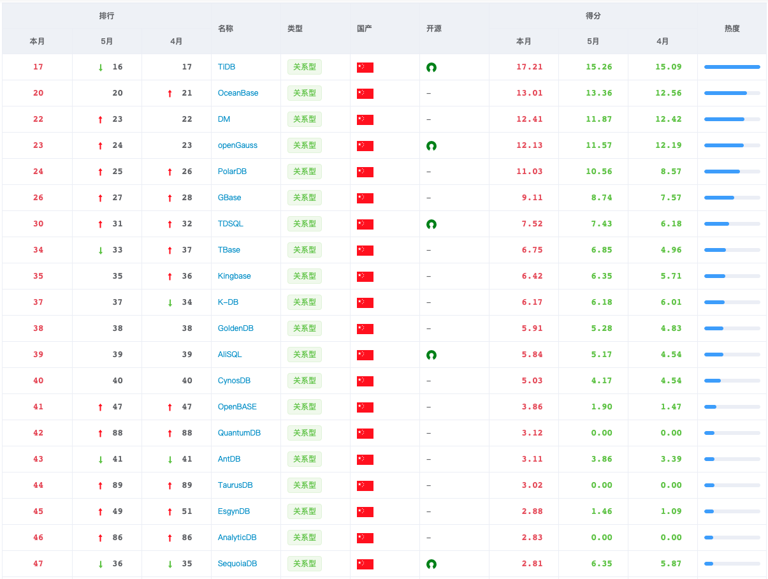Click the China flag in the GBase row

point(365,198)
